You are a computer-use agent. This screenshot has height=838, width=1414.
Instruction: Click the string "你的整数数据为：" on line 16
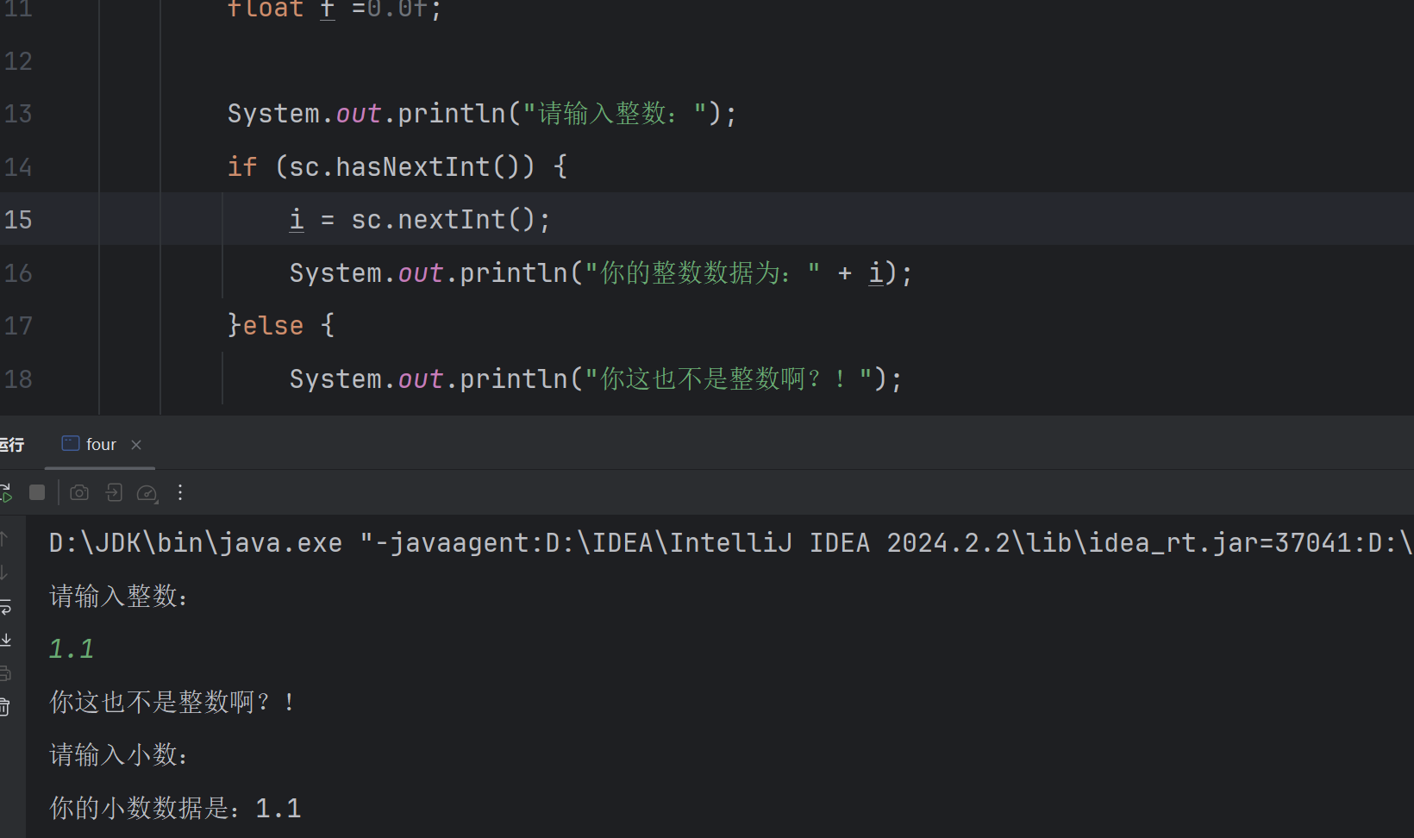pyautogui.click(x=703, y=273)
